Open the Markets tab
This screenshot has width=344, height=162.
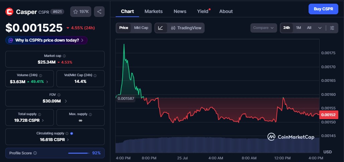click(x=153, y=11)
